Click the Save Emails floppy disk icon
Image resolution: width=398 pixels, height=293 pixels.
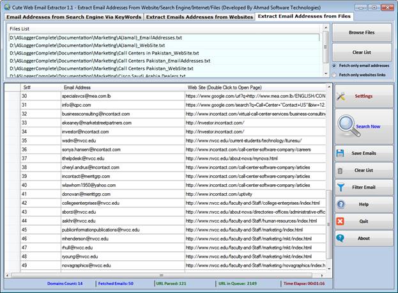pyautogui.click(x=341, y=154)
